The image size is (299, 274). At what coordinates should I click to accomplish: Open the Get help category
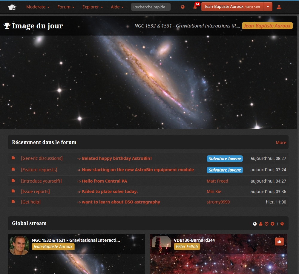tap(31, 202)
